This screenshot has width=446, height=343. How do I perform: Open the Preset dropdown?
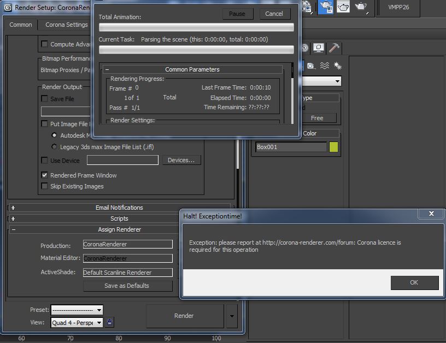(x=77, y=310)
